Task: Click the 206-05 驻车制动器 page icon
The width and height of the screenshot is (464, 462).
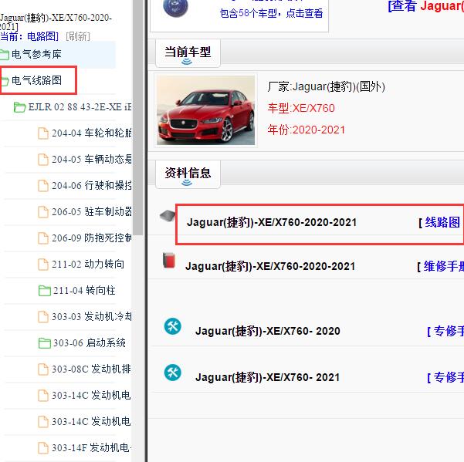Action: pos(43,212)
